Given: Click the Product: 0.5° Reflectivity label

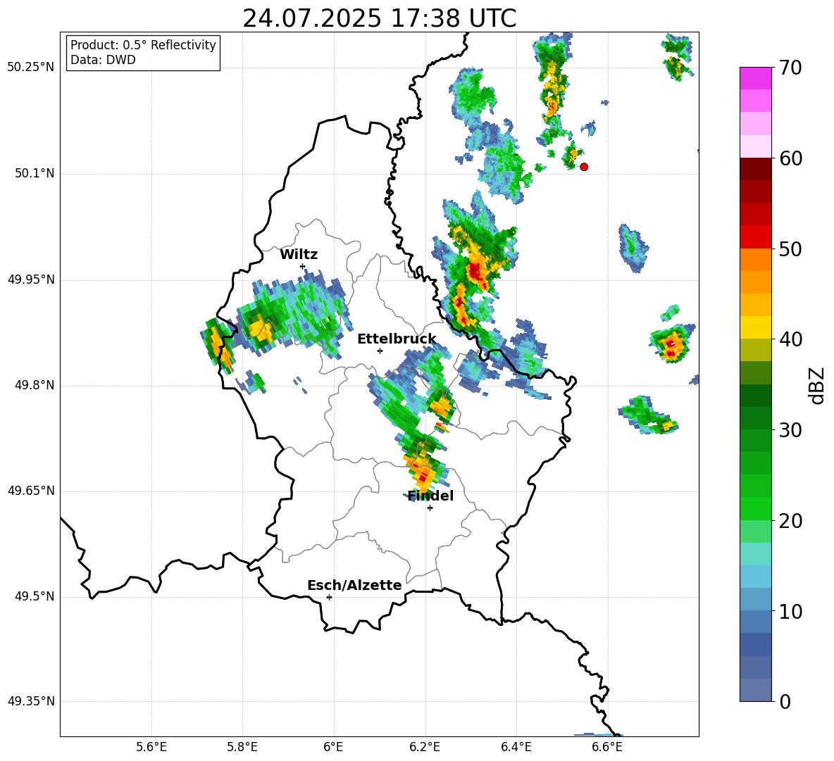Looking at the screenshot, I should 143,44.
